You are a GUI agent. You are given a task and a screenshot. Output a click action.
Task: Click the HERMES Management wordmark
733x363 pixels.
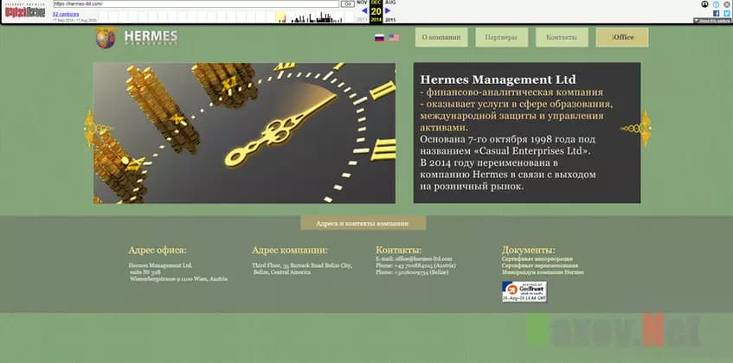pyautogui.click(x=151, y=38)
